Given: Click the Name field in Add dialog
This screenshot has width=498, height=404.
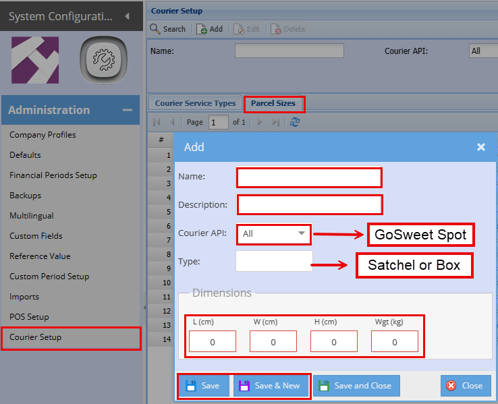Looking at the screenshot, I should pos(309,177).
